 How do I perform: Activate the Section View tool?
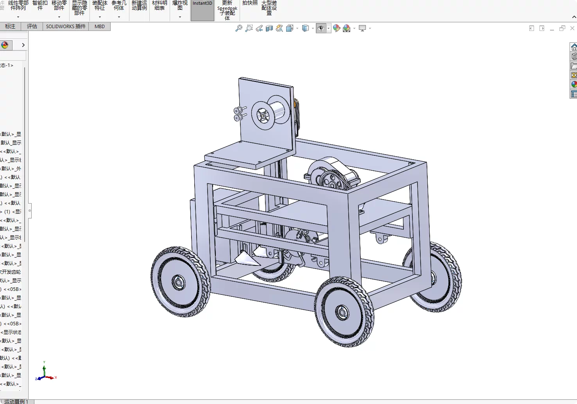point(269,28)
